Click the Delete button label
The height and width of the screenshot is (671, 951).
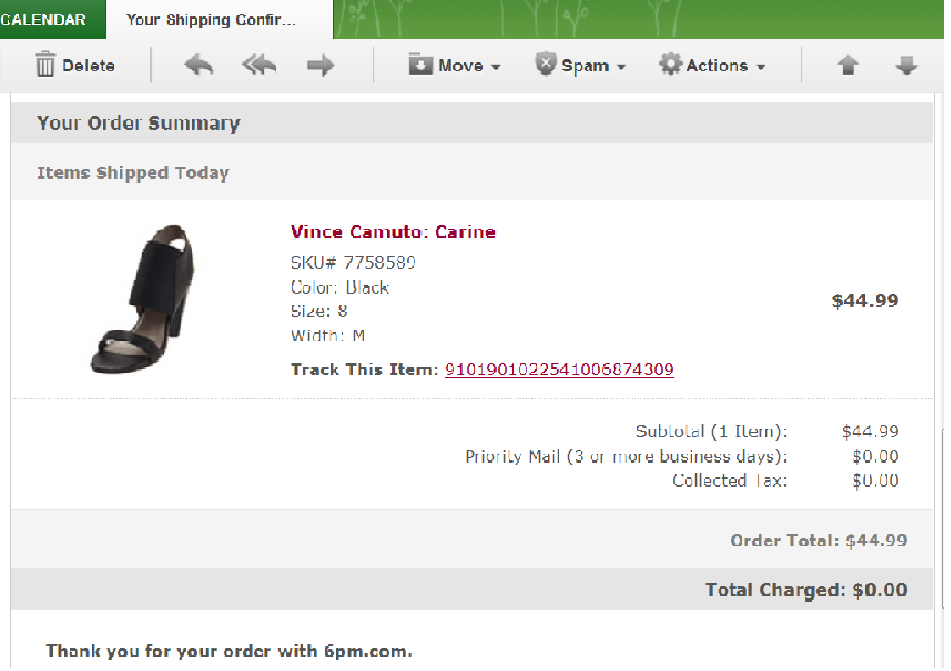(88, 65)
